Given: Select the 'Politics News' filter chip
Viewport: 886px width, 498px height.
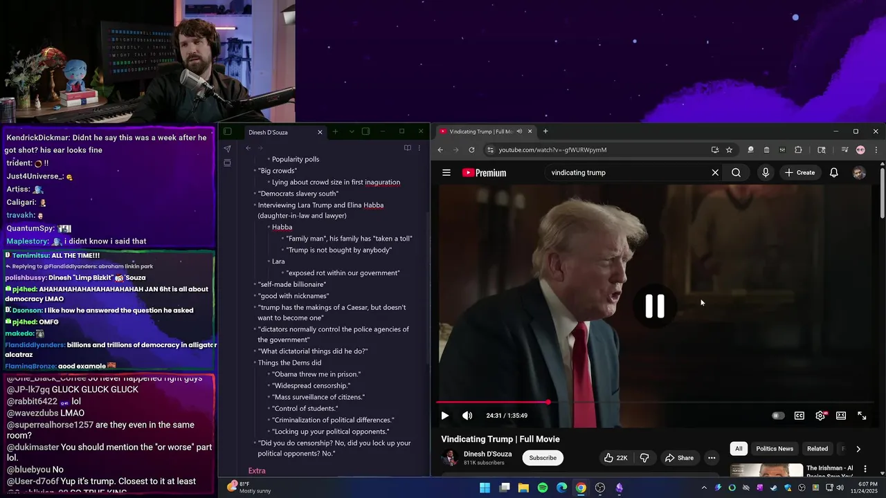Looking at the screenshot, I should (x=775, y=449).
